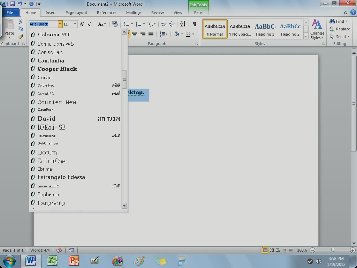Viewport: 357px width, 268px height.
Task: Switch to the Review tab
Action: coord(157,13)
